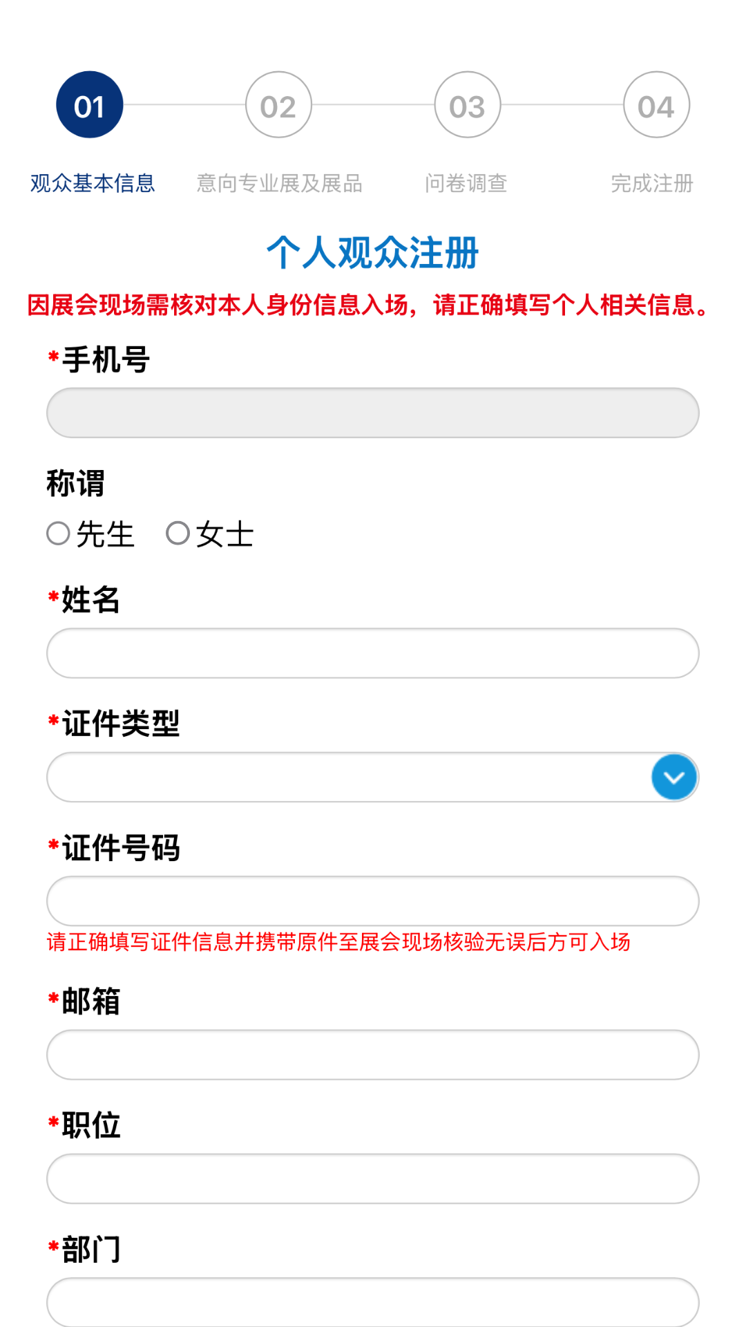Screen dimensions: 746x1327
Task: Open the 观众基本信息 step tab
Action: [93, 183]
